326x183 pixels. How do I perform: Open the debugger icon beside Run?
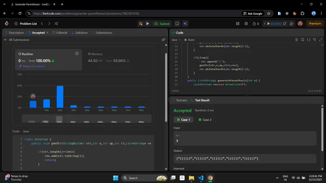click(x=141, y=23)
